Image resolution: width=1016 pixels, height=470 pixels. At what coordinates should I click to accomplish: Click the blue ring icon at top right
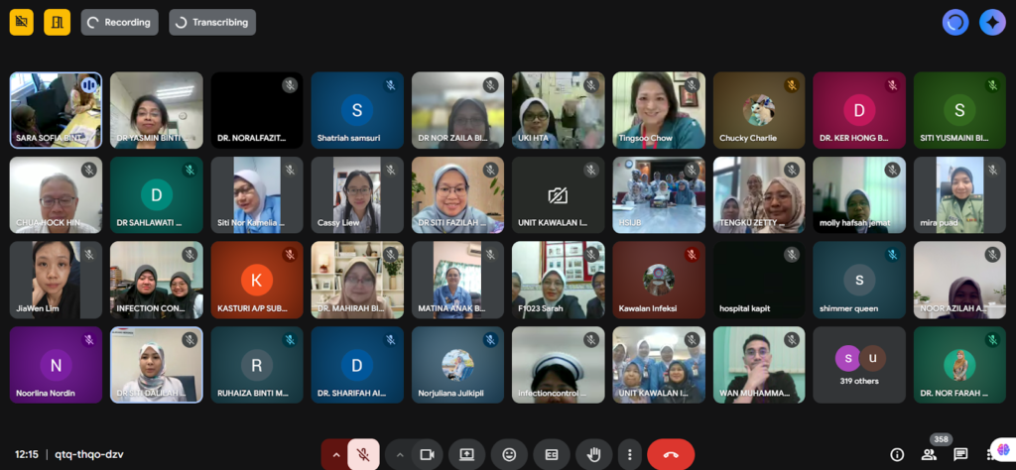955,22
